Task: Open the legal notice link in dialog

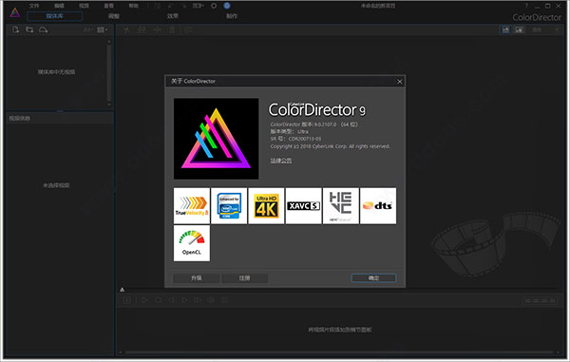Action: tap(280, 161)
